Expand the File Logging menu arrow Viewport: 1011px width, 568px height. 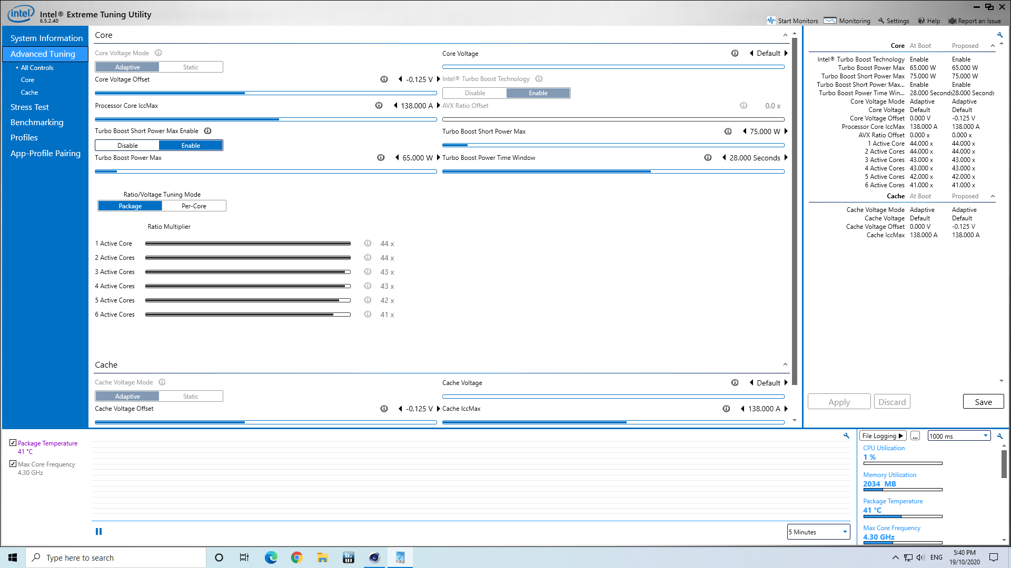pos(901,436)
